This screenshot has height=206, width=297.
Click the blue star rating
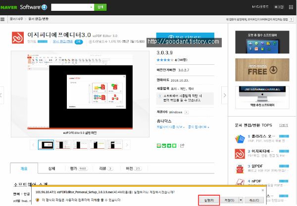pos(165,60)
